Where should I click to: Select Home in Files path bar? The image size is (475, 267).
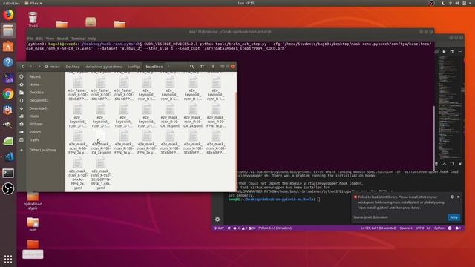[52, 67]
